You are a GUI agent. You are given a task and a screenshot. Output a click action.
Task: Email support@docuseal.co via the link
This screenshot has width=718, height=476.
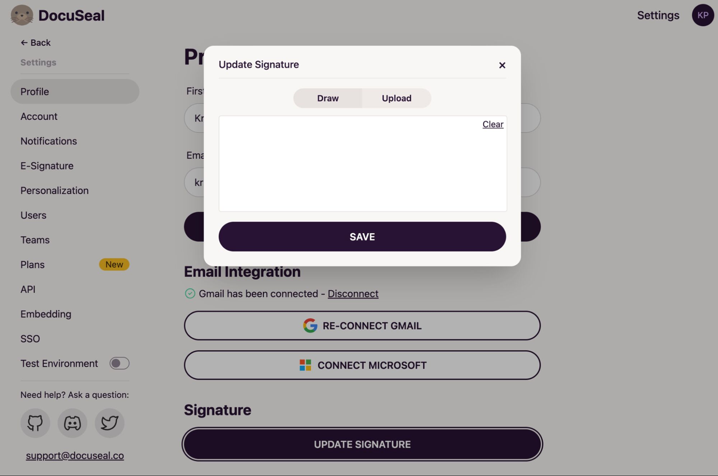point(75,455)
